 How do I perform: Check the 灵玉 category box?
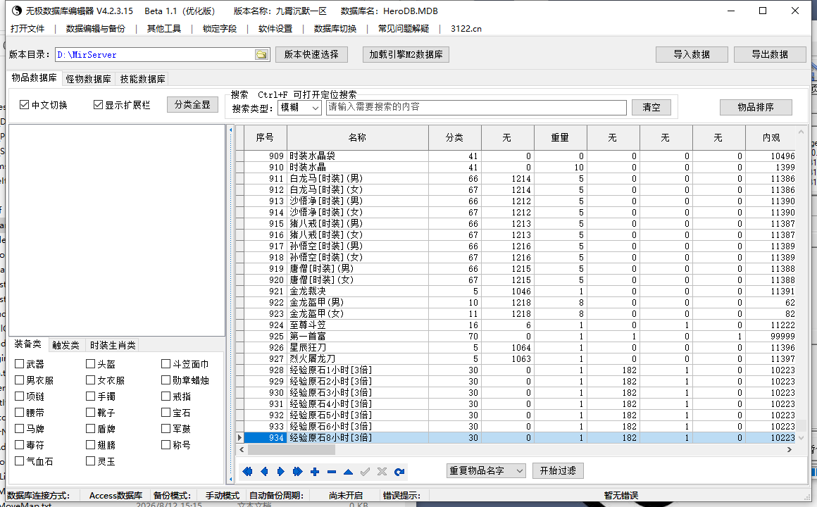click(x=91, y=461)
